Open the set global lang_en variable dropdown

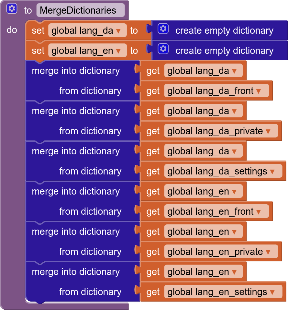point(118,51)
